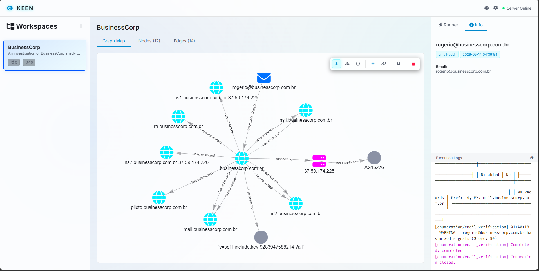Select the ns1.businesscorp.com.br globe node at right

tap(306, 110)
